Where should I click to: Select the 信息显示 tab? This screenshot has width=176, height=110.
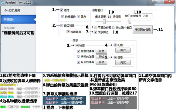pos(18,19)
